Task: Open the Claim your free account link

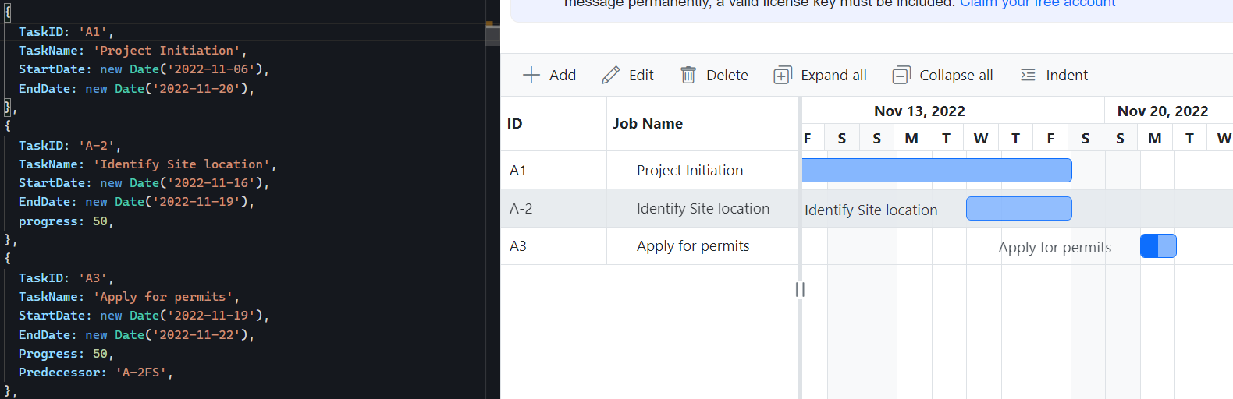Action: point(1037,4)
